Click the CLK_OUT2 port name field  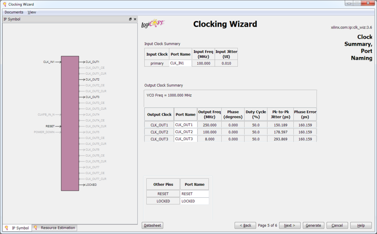[186, 132]
